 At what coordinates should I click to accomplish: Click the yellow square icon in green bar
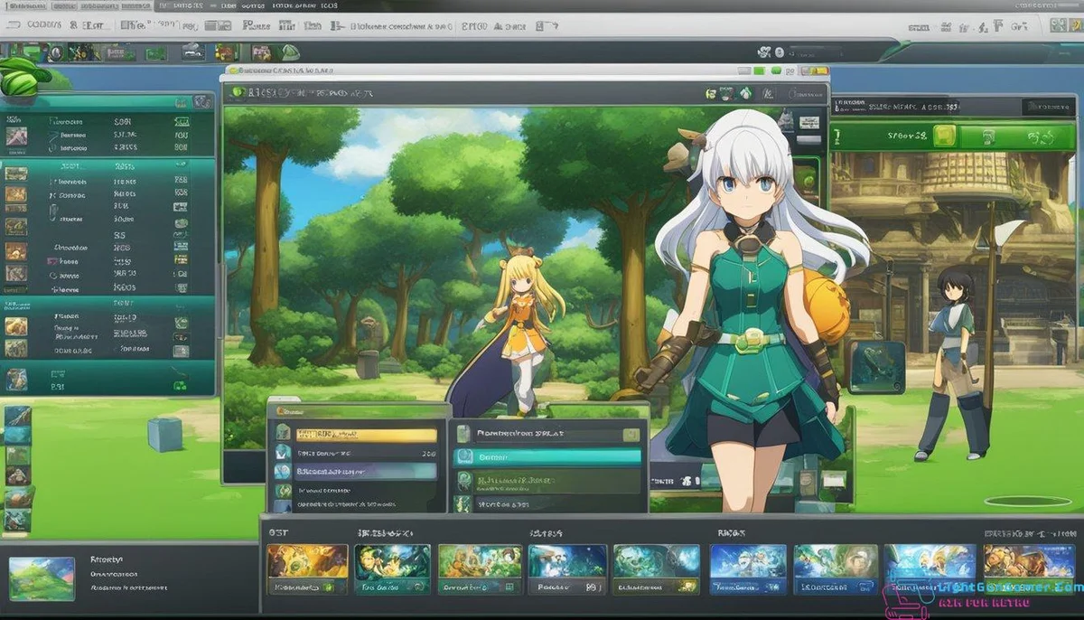tap(944, 136)
